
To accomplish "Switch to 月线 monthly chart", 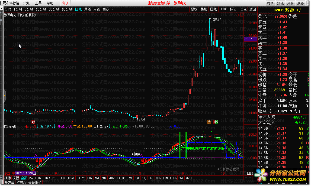I will tap(97, 9).
